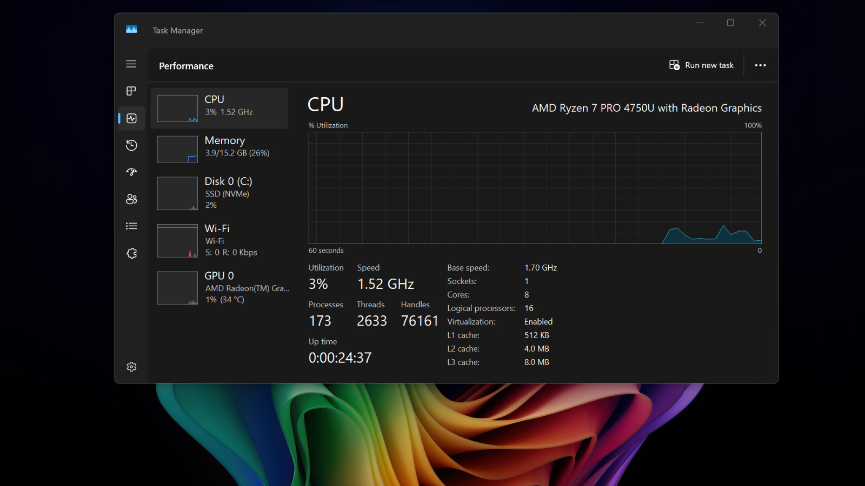This screenshot has width=865, height=486.
Task: Click the Logical processors 16 value
Action: [529, 308]
